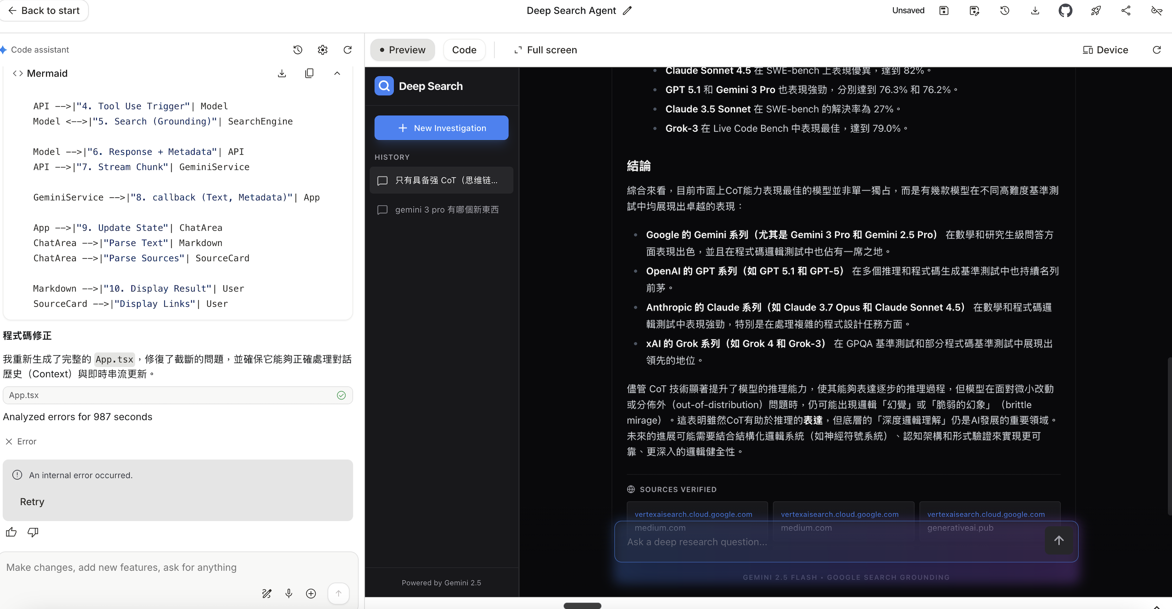Enter Full screen preview mode
1172x609 pixels.
[x=545, y=50]
